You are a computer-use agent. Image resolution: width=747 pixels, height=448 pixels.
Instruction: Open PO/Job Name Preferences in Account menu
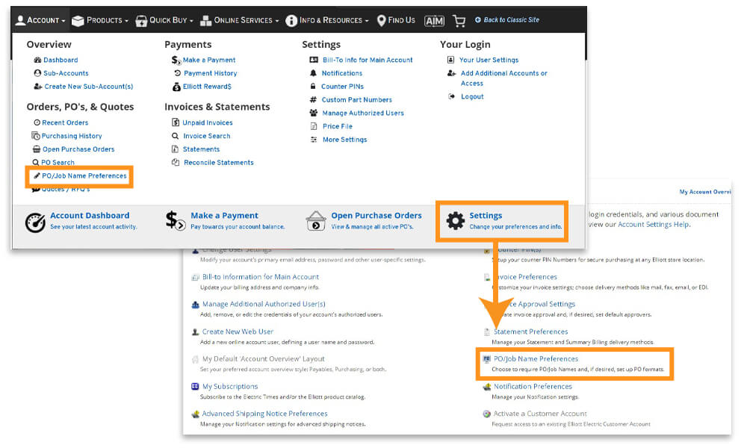click(x=84, y=175)
